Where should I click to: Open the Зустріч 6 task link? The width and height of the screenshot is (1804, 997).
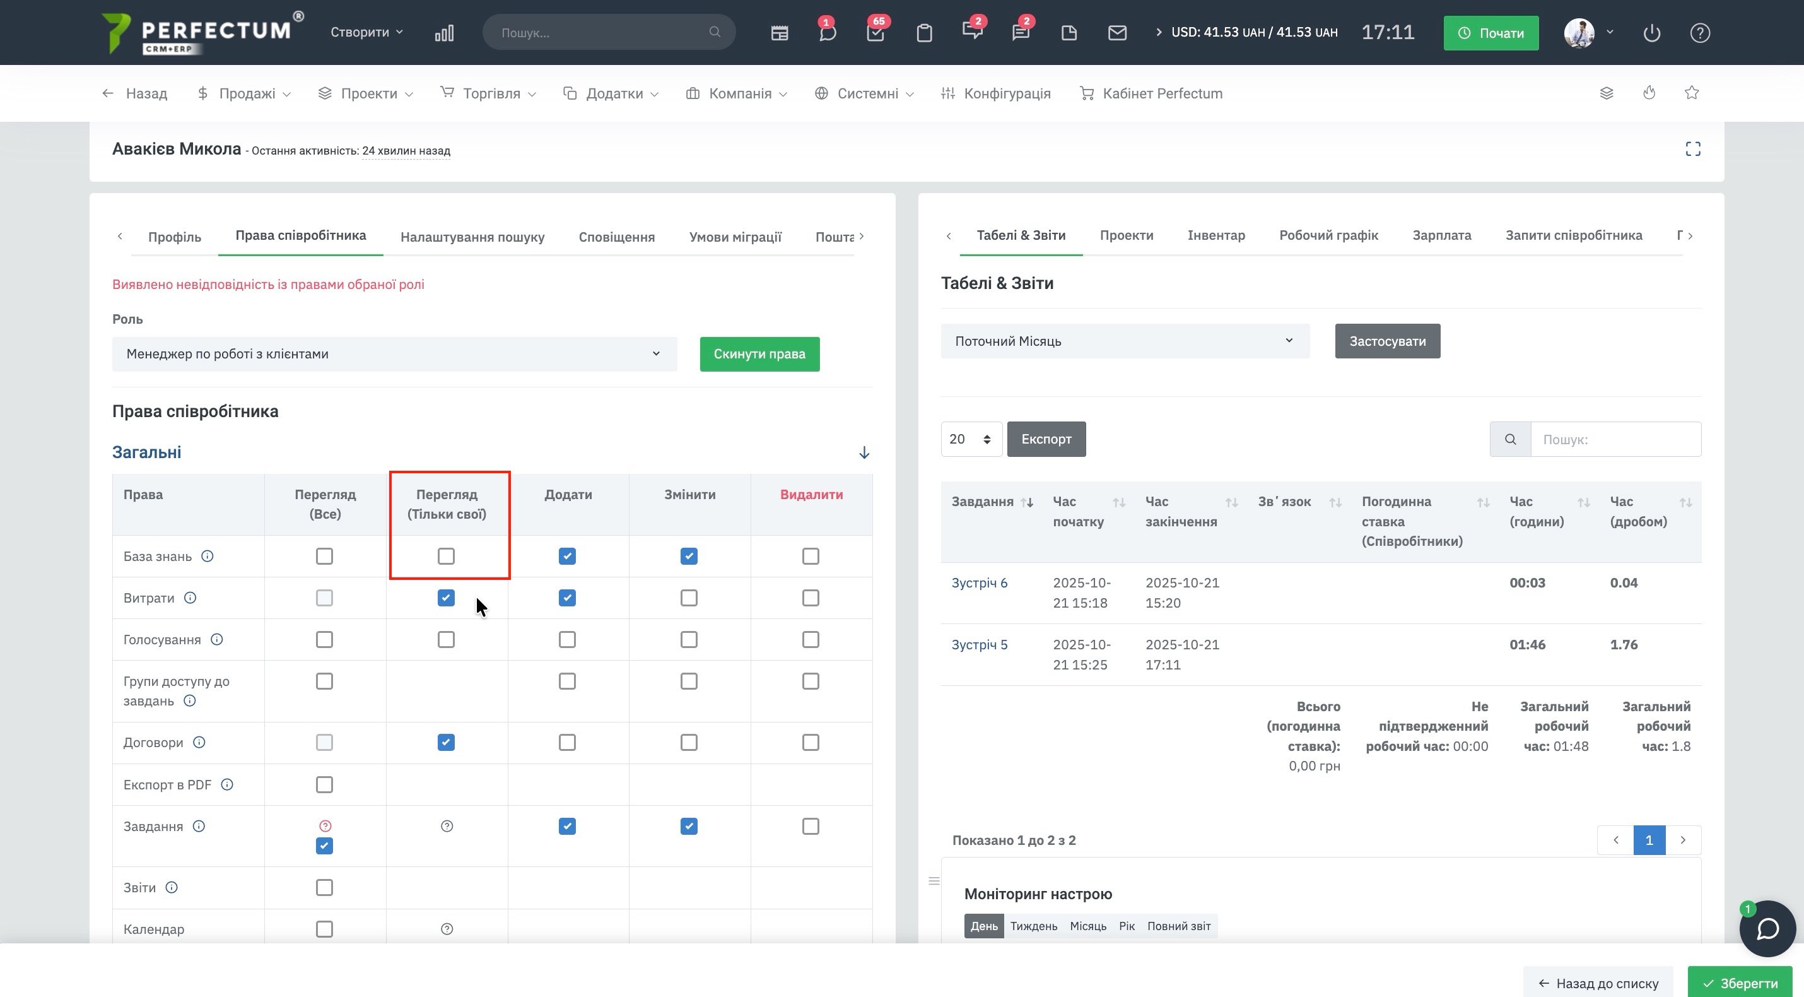(x=979, y=583)
